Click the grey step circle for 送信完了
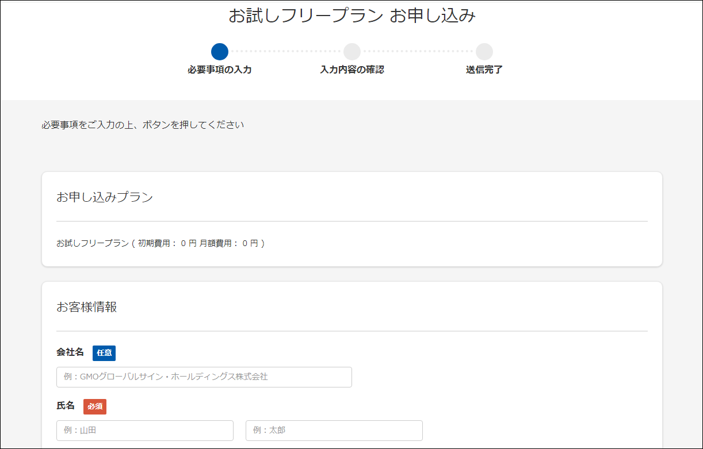Screen dimensions: 703x449 point(484,52)
